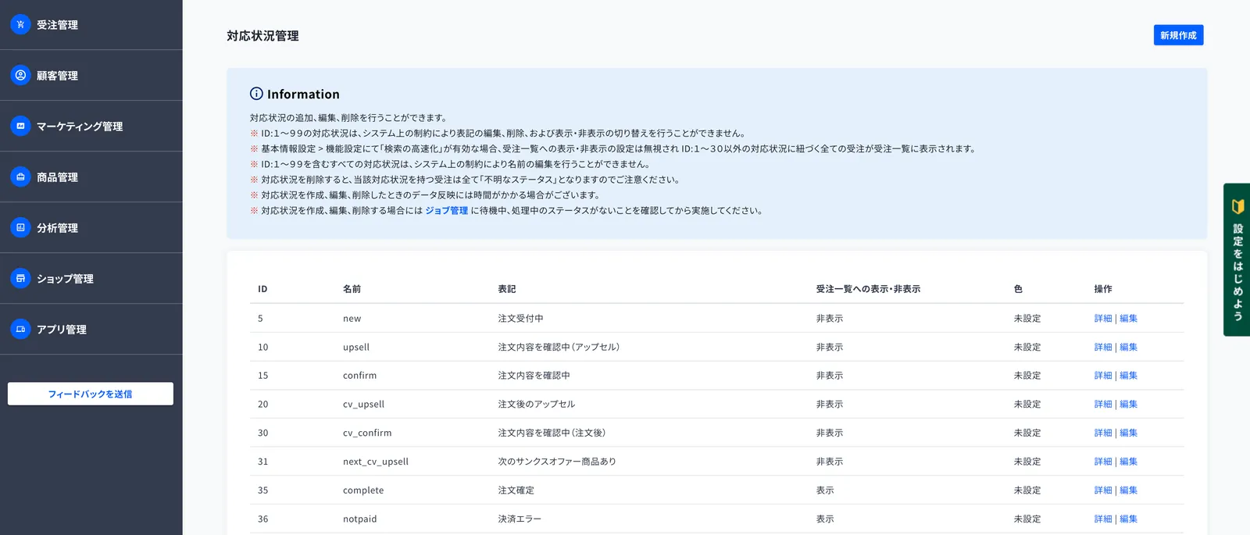This screenshot has width=1250, height=535.
Task: Open the 分析管理 menu
Action: (x=91, y=228)
